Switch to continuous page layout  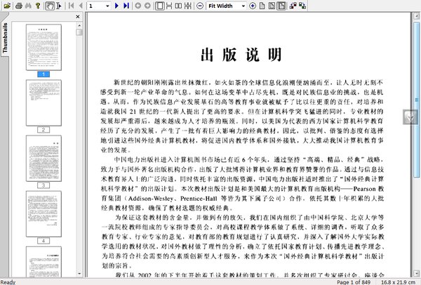[169, 6]
